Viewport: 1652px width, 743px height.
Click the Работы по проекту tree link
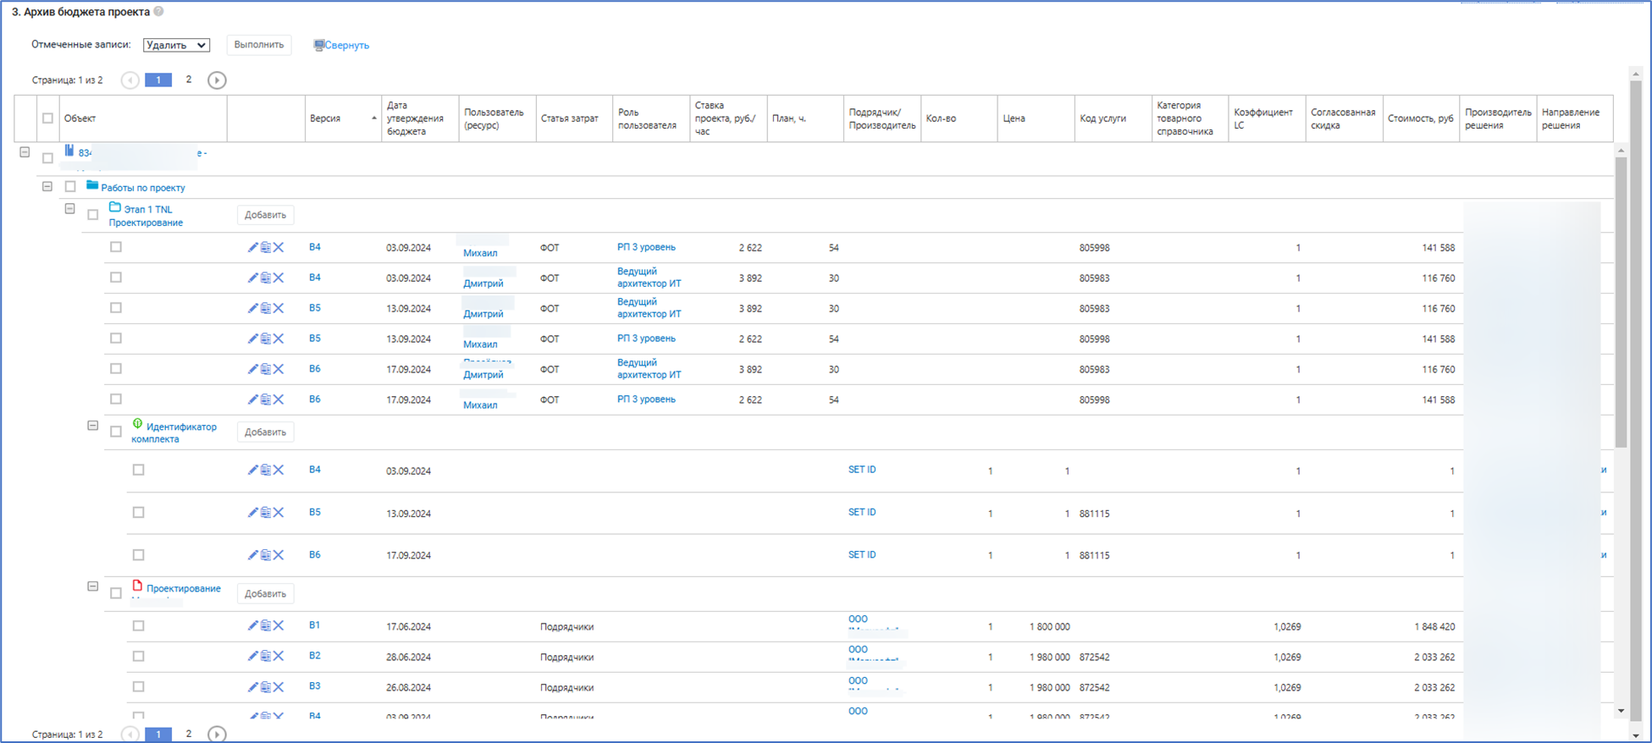(143, 188)
